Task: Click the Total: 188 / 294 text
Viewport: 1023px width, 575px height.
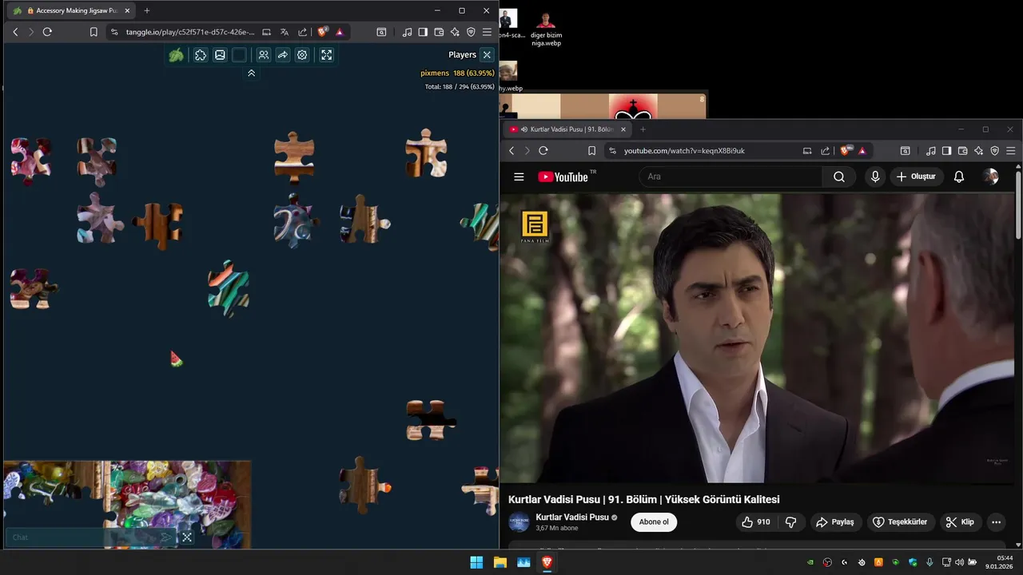Action: coord(460,86)
